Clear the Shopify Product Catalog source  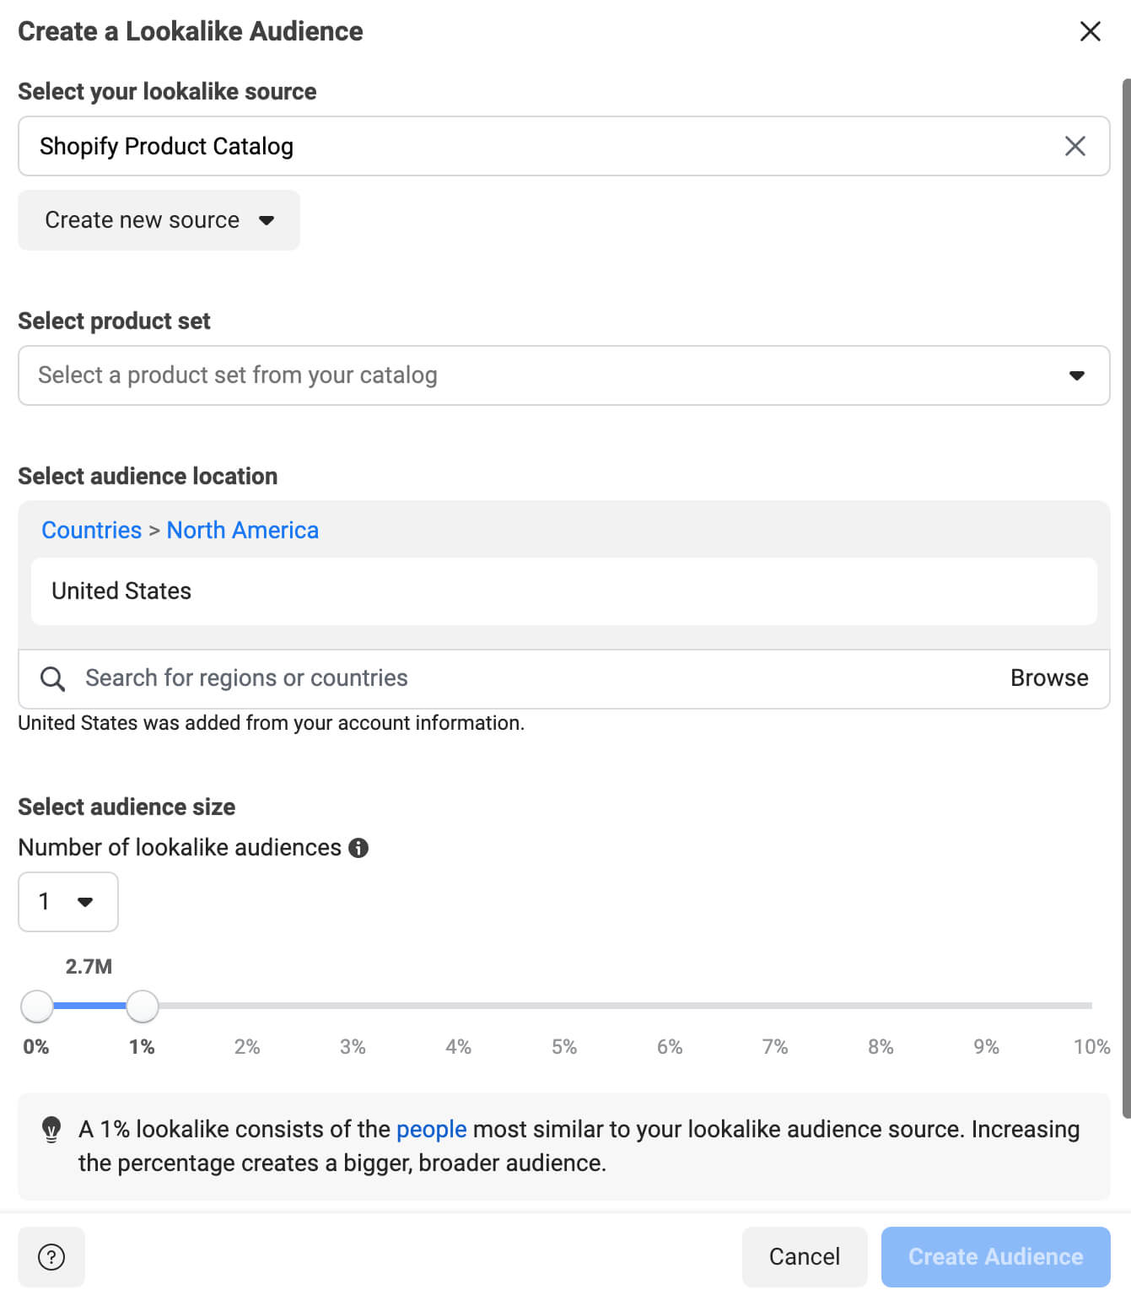point(1074,146)
